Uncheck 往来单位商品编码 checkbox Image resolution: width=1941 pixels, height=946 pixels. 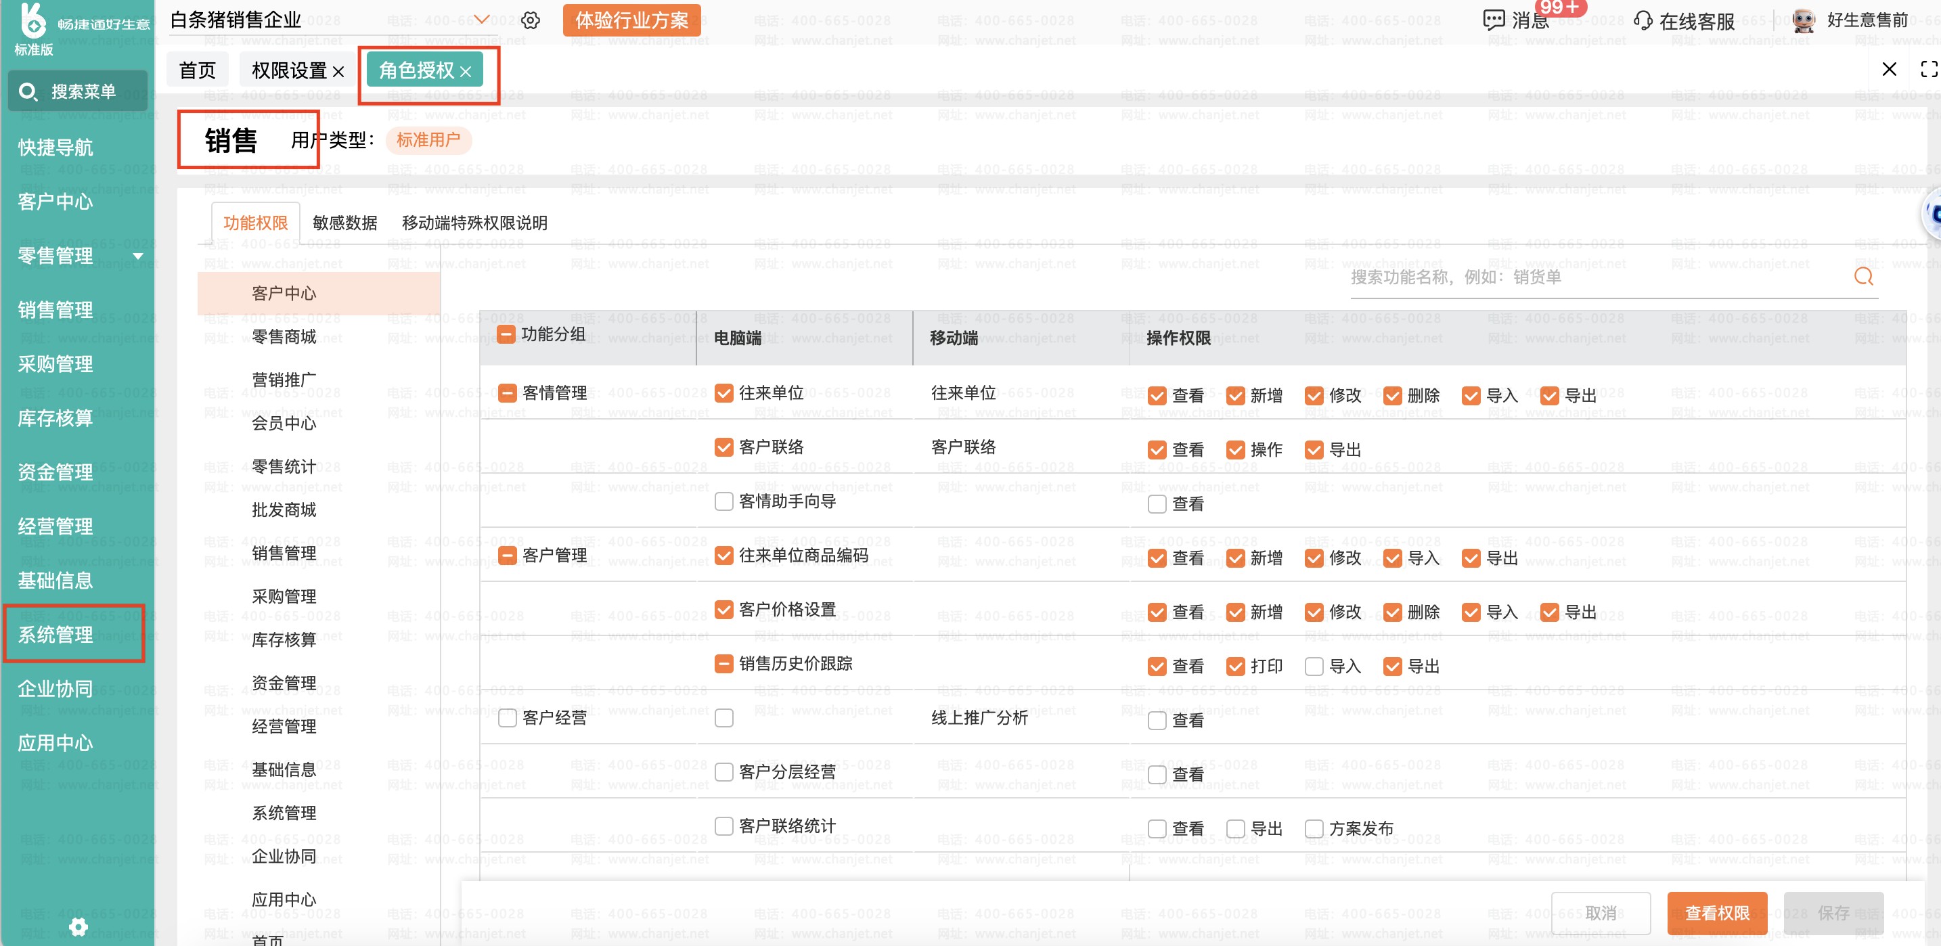pos(724,555)
